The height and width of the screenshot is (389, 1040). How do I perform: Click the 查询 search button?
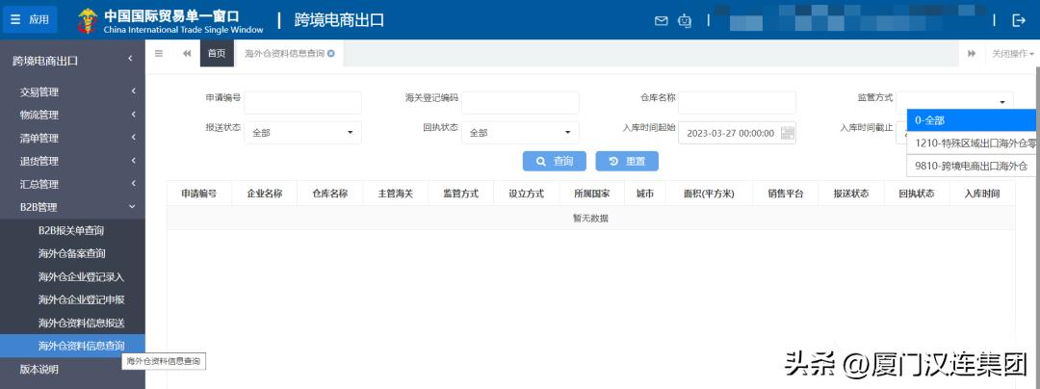(x=554, y=161)
